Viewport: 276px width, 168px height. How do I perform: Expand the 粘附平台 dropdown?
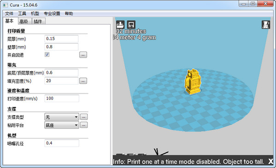(62, 125)
